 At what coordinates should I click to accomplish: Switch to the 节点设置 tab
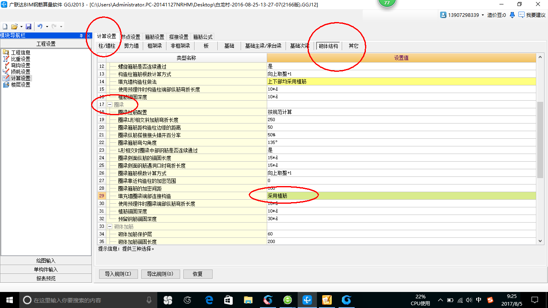[x=130, y=37]
